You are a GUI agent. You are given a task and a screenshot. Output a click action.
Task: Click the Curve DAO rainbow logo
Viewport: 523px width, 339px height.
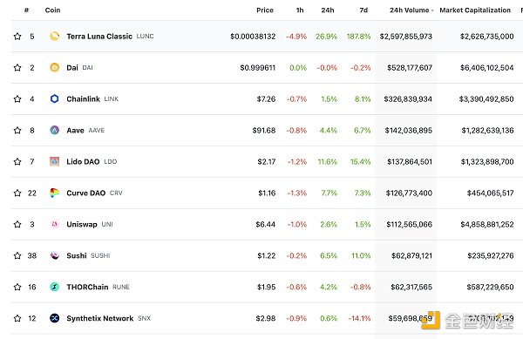click(54, 193)
